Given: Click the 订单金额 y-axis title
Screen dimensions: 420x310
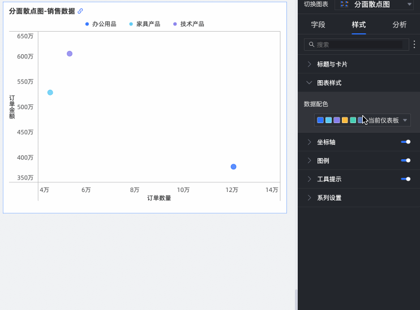Looking at the screenshot, I should pyautogui.click(x=12, y=107).
